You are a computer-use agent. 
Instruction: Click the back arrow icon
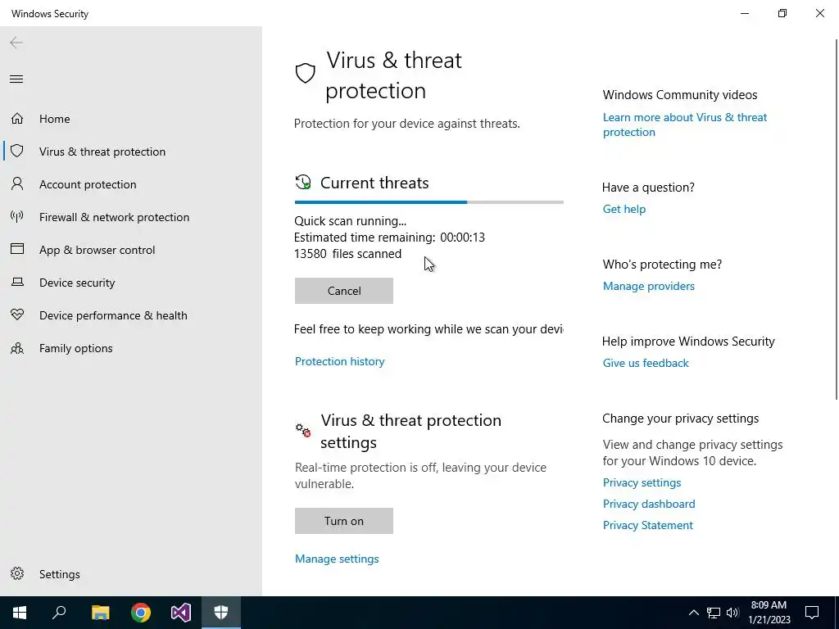[x=16, y=43]
